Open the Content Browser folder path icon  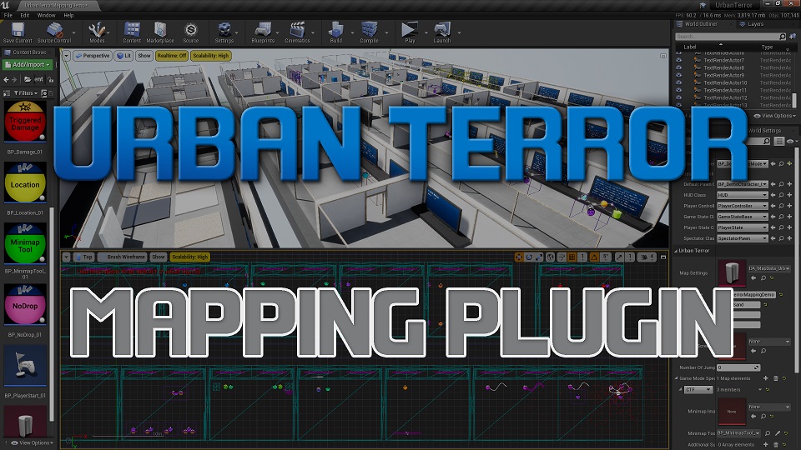pos(28,80)
